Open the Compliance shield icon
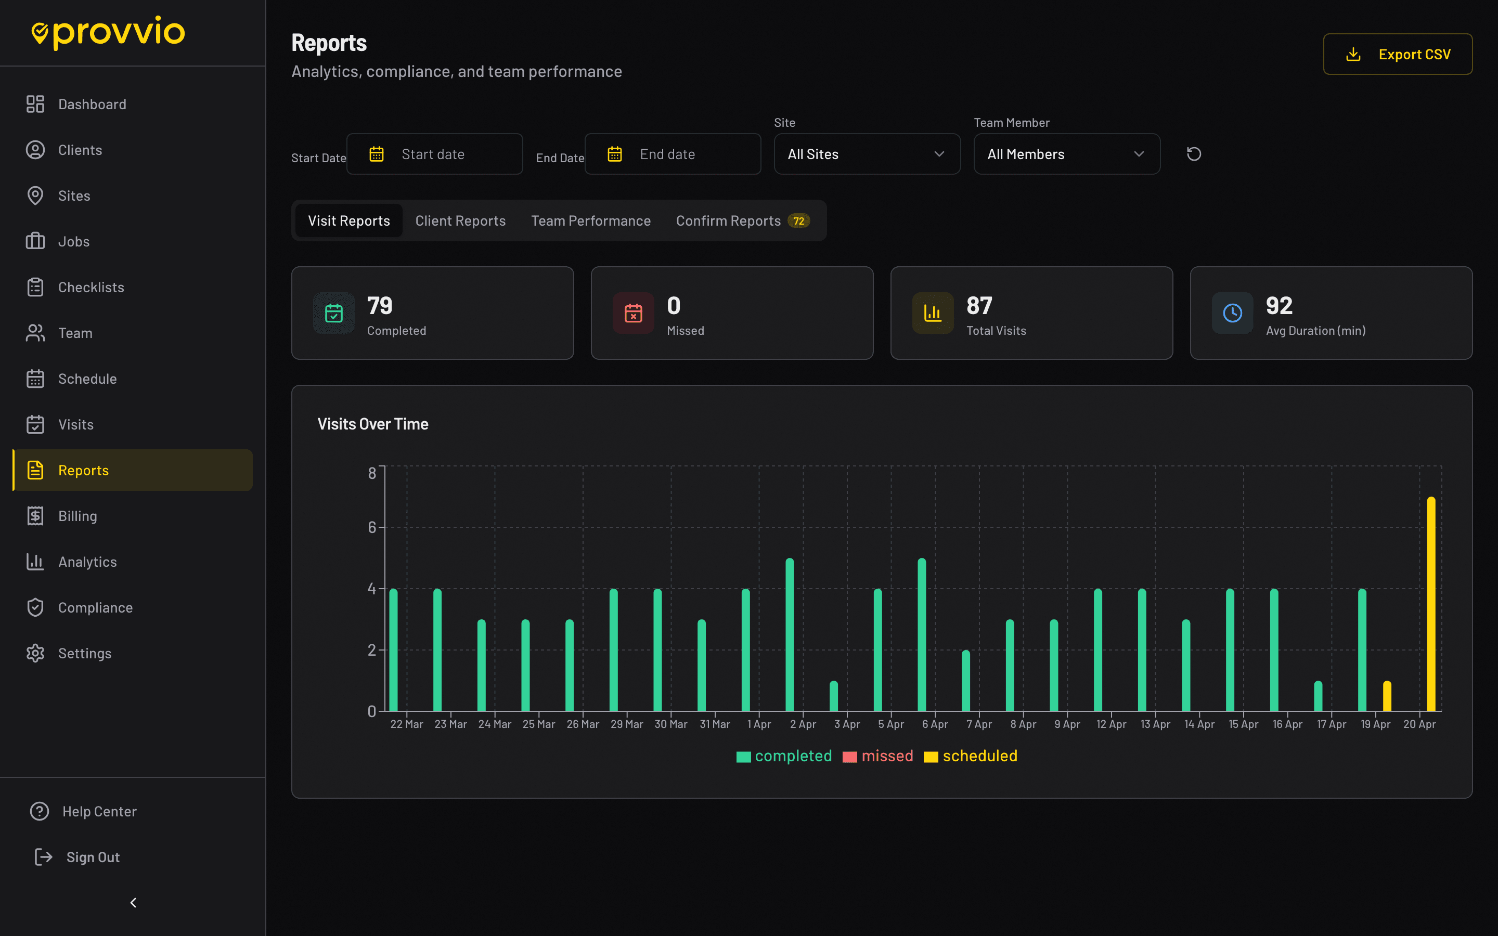 [x=35, y=607]
